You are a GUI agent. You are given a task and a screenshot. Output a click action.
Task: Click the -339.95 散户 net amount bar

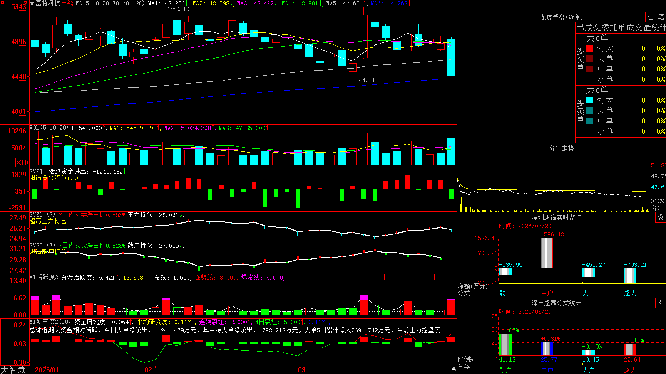(505, 271)
